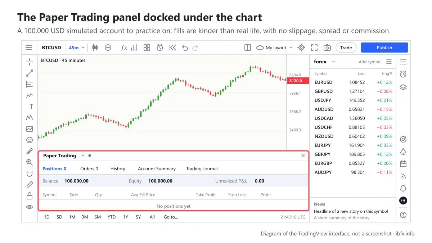Image resolution: width=432 pixels, height=243 pixels.
Task: Change the candlestick chart type
Action: tap(95, 48)
